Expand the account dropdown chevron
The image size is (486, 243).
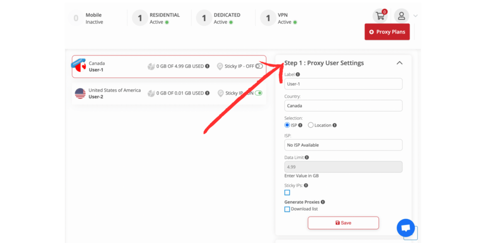click(415, 16)
